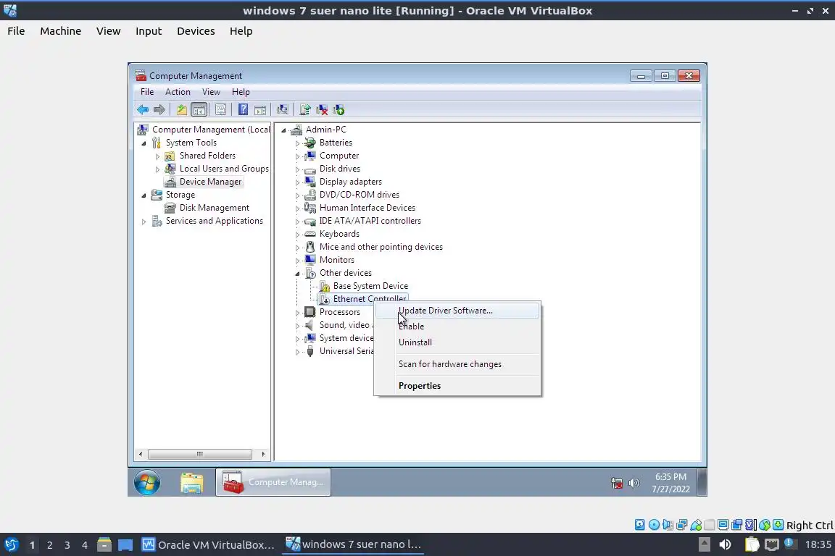Click the Up one level folder icon
The image size is (835, 556).
click(x=182, y=109)
